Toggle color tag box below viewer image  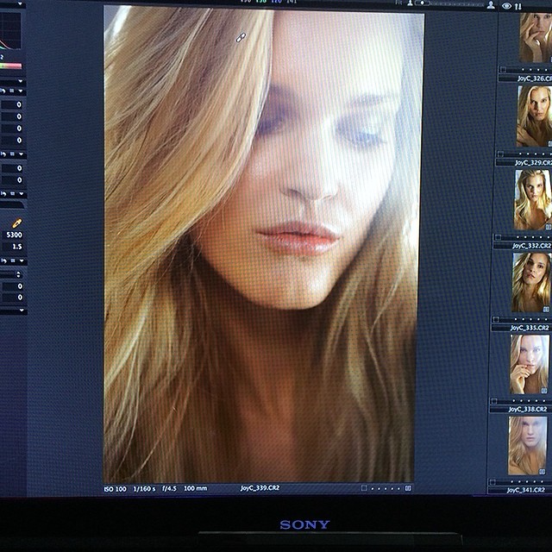tap(364, 488)
